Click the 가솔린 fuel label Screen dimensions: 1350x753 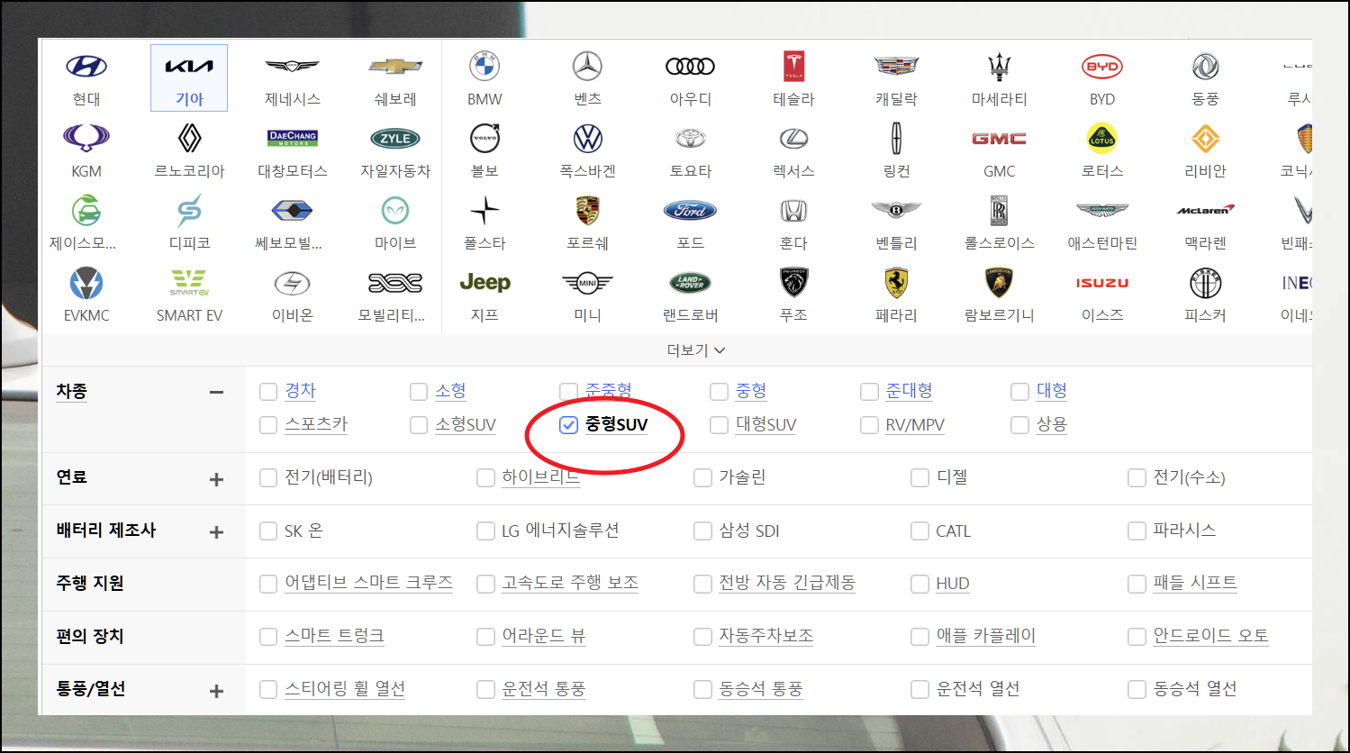(x=742, y=477)
